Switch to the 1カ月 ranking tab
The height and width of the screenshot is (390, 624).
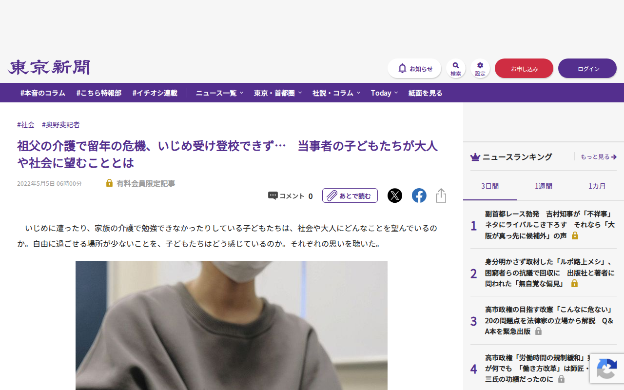[597, 186]
